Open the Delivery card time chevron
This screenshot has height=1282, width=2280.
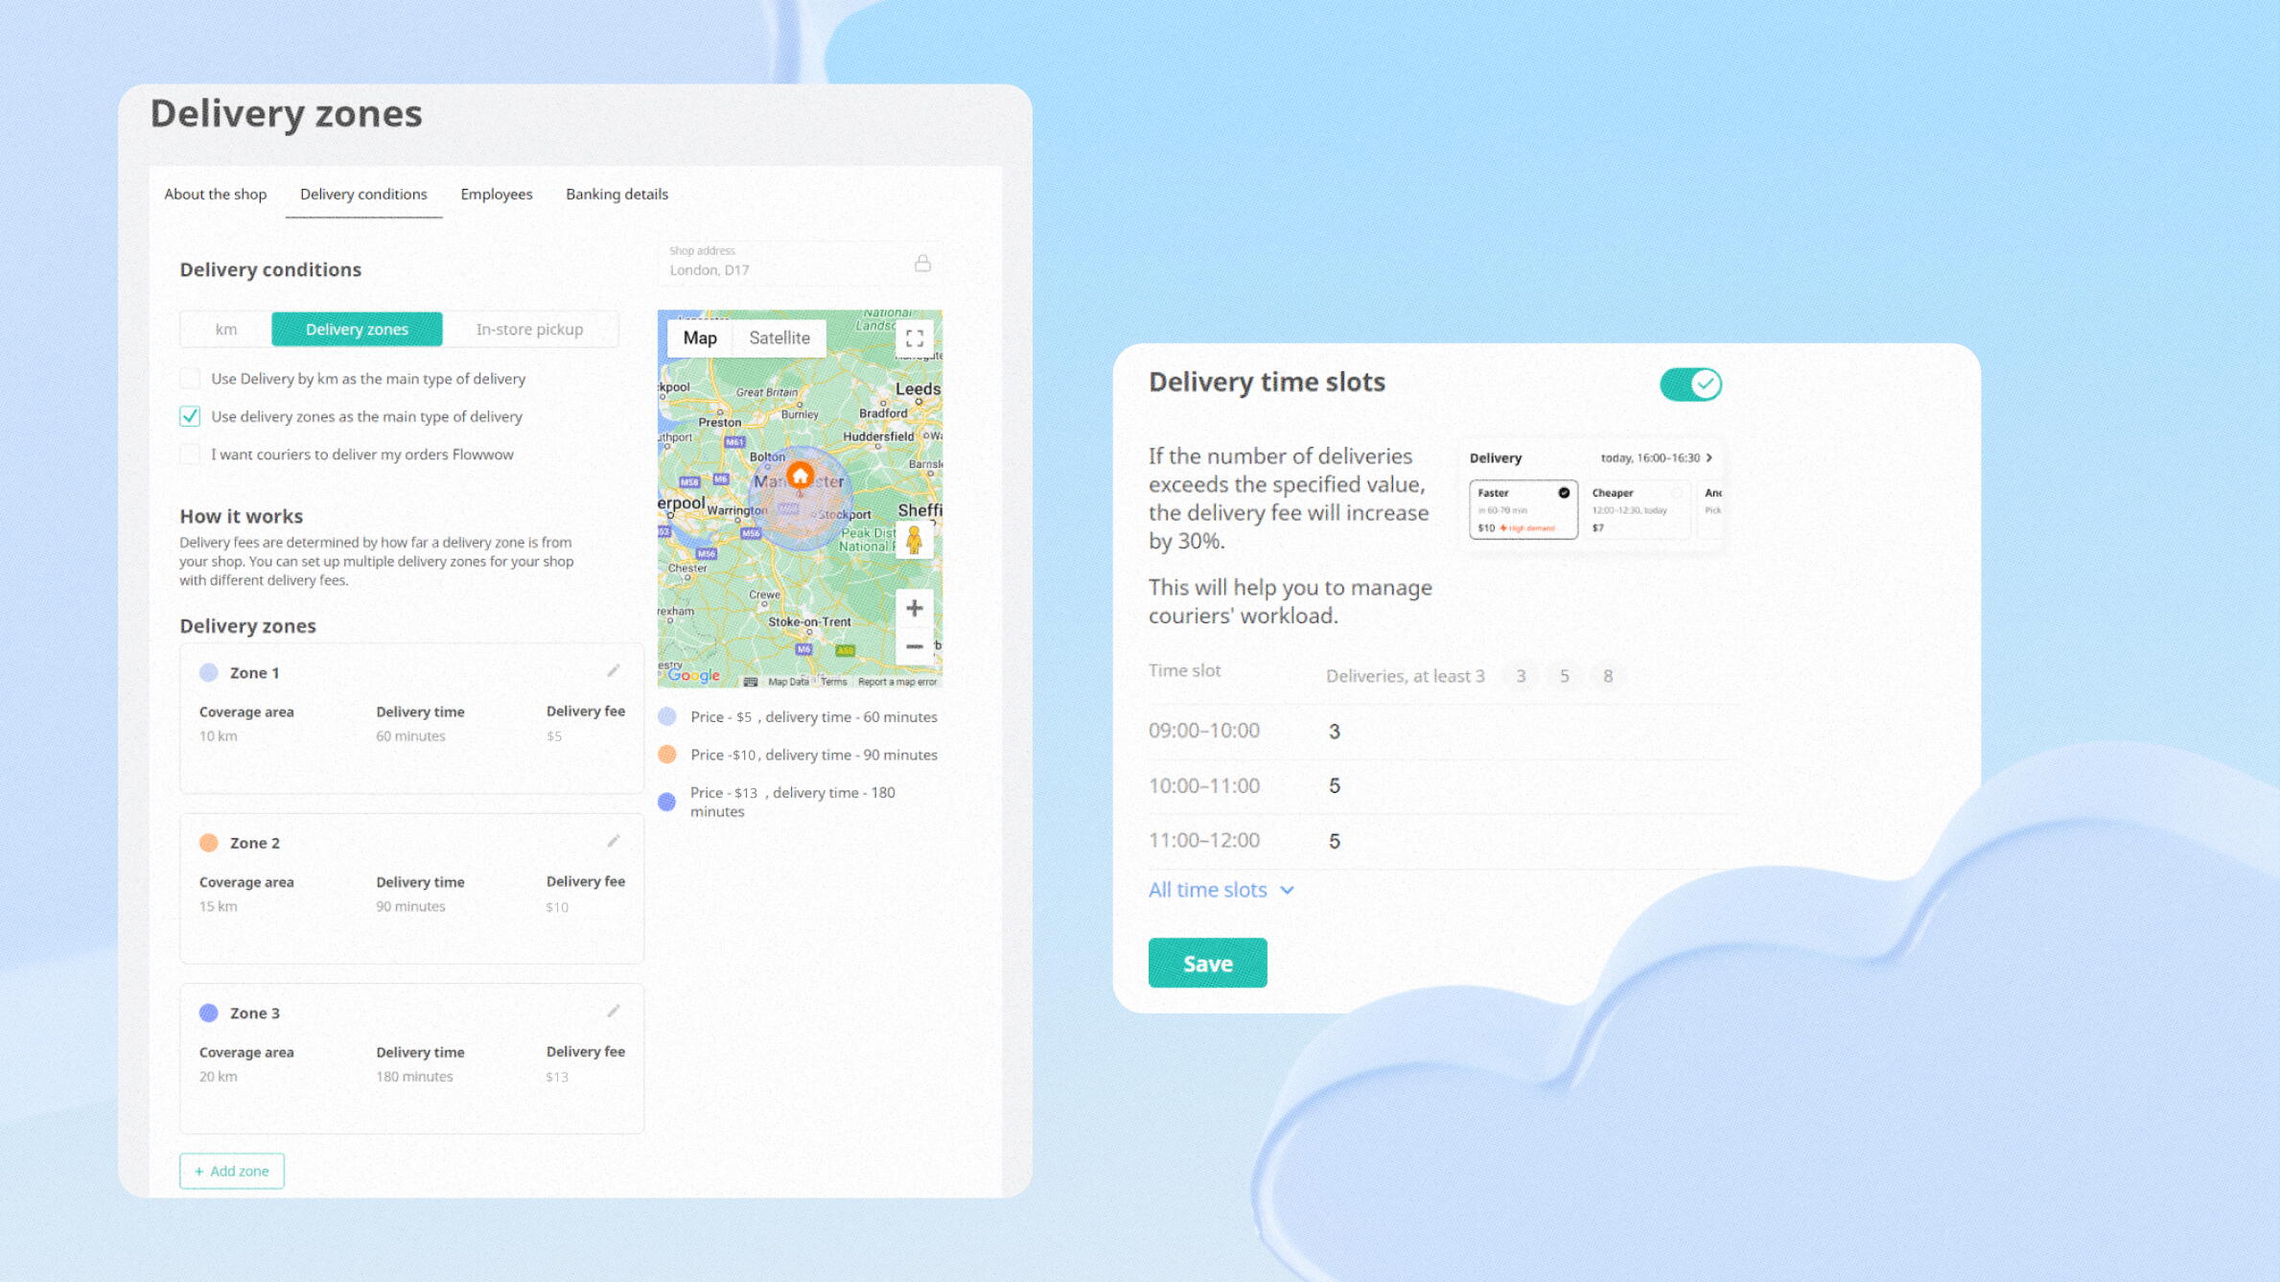tap(1708, 458)
